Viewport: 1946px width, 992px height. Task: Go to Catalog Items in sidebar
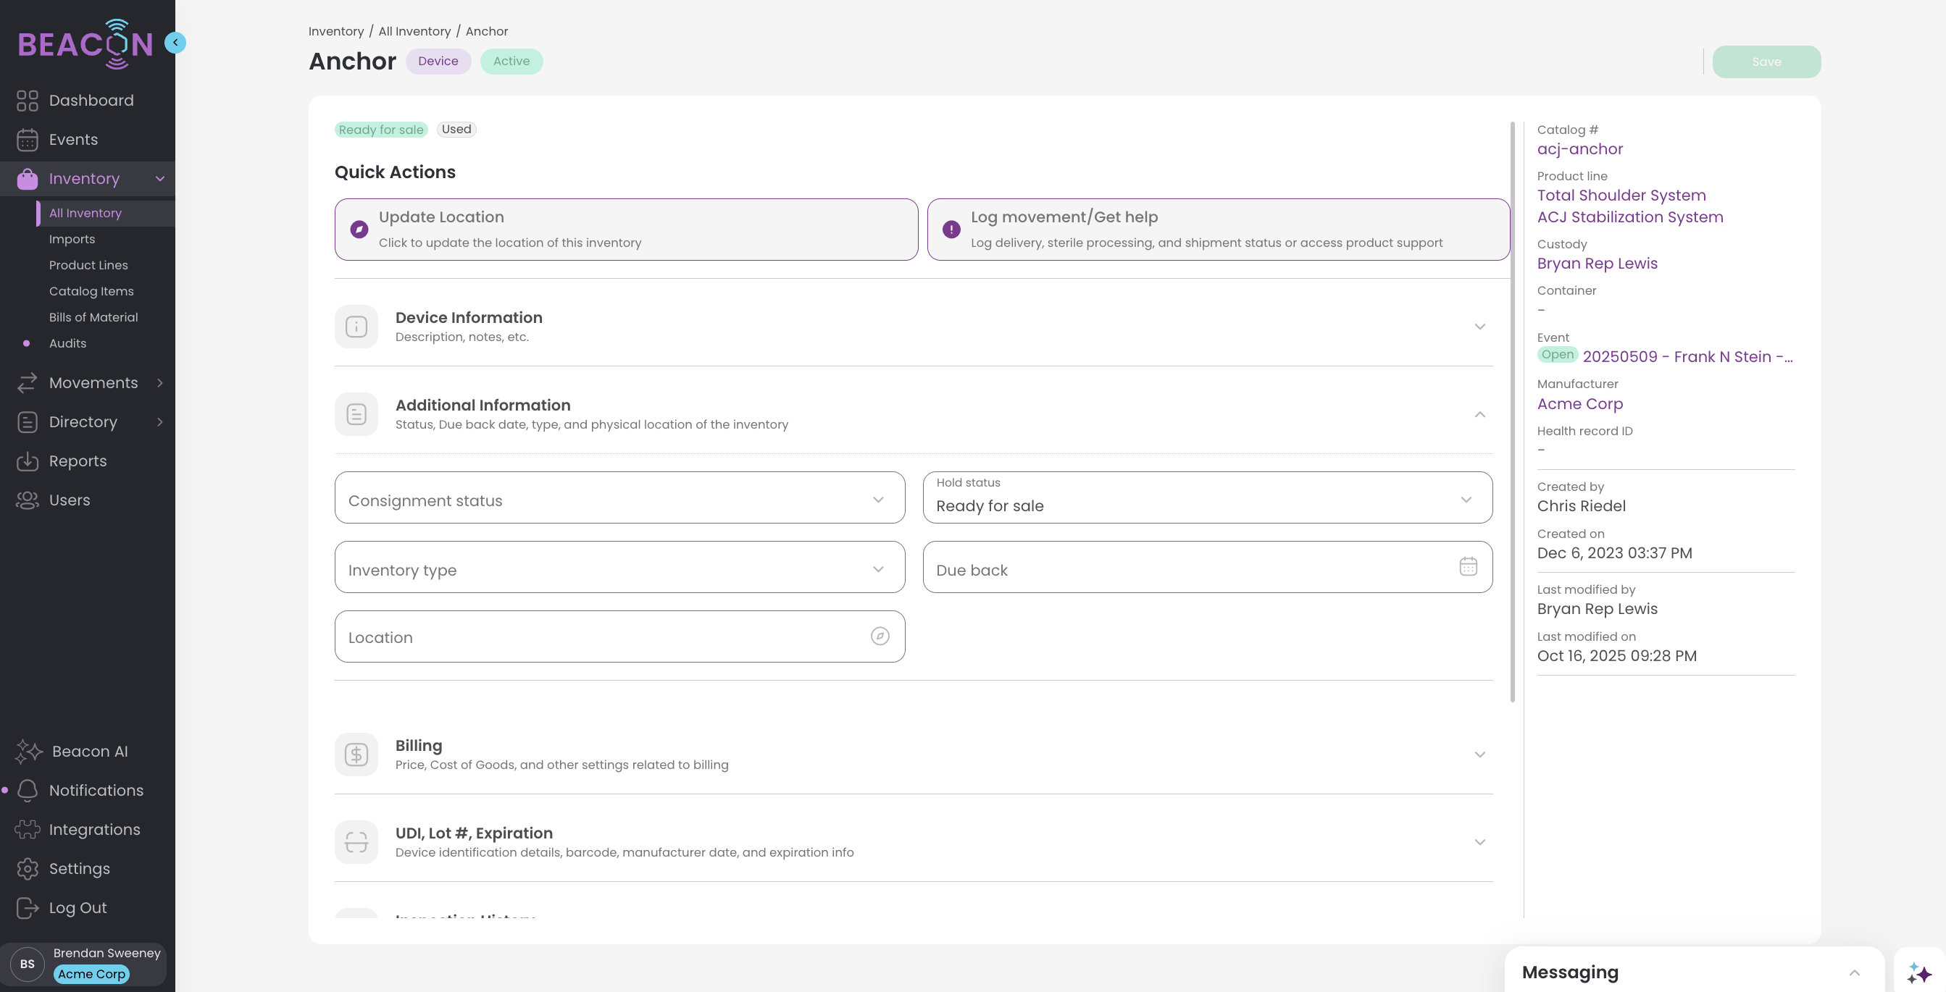click(x=91, y=290)
